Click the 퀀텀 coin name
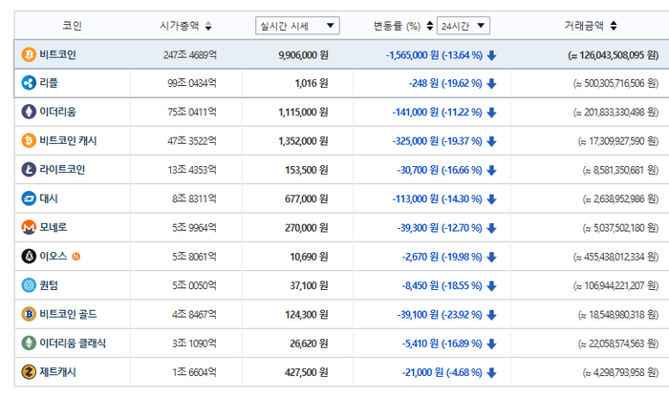669x395 pixels. coord(49,285)
